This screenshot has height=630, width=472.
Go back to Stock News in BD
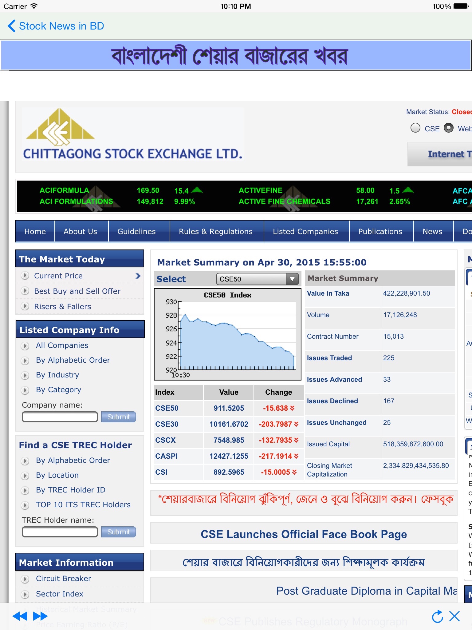tap(56, 26)
